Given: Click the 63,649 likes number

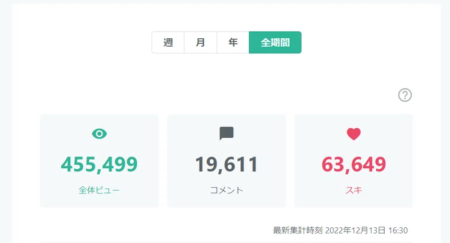Looking at the screenshot, I should pyautogui.click(x=354, y=164).
